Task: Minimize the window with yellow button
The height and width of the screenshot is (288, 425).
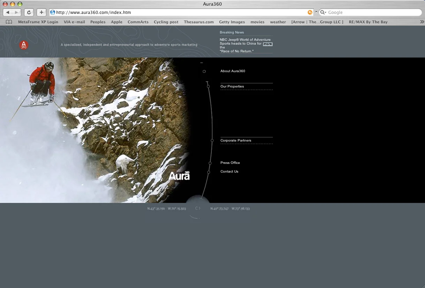Action: tap(13, 4)
